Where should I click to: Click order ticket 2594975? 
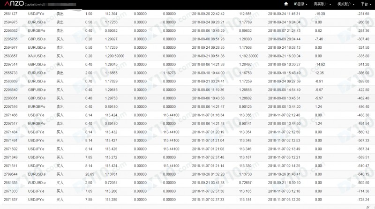tap(11, 22)
